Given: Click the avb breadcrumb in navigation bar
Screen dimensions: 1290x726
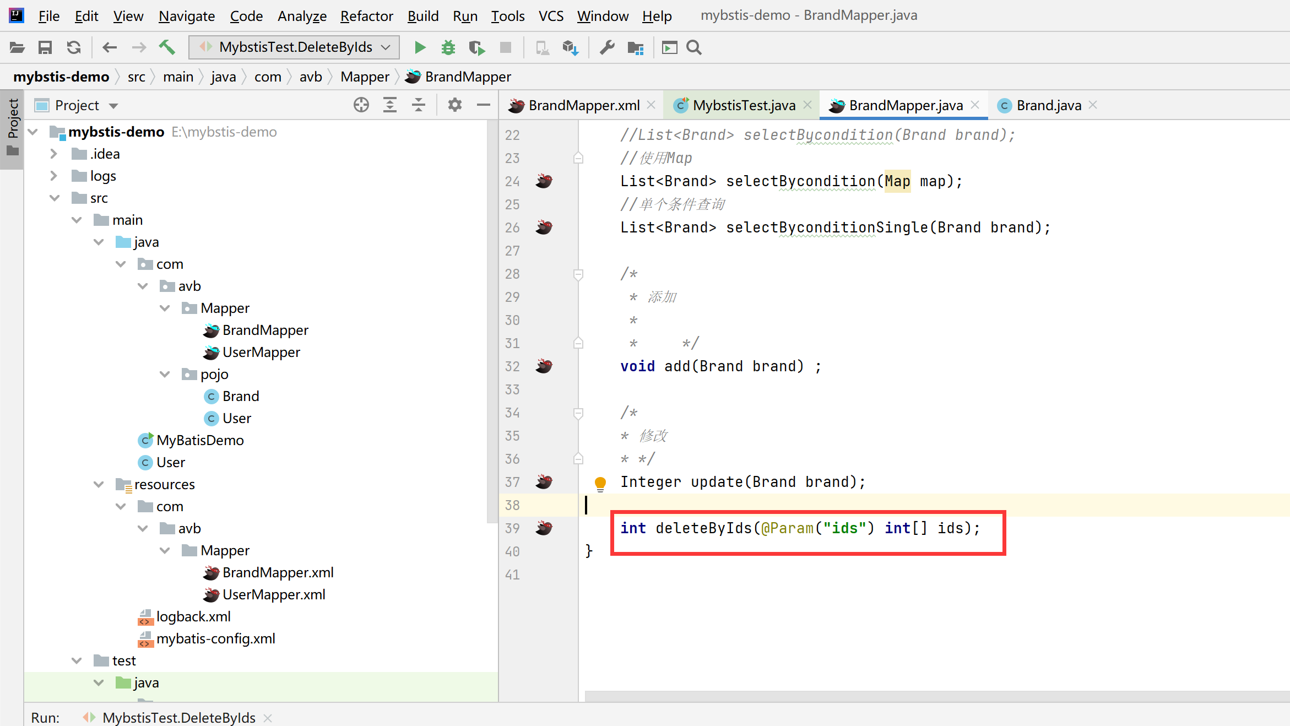Looking at the screenshot, I should point(310,77).
